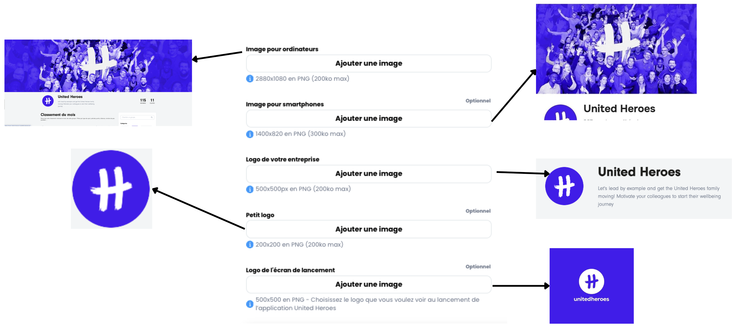The image size is (735, 327).
Task: Click info icon beside launch screen logo hint
Action: 250,304
